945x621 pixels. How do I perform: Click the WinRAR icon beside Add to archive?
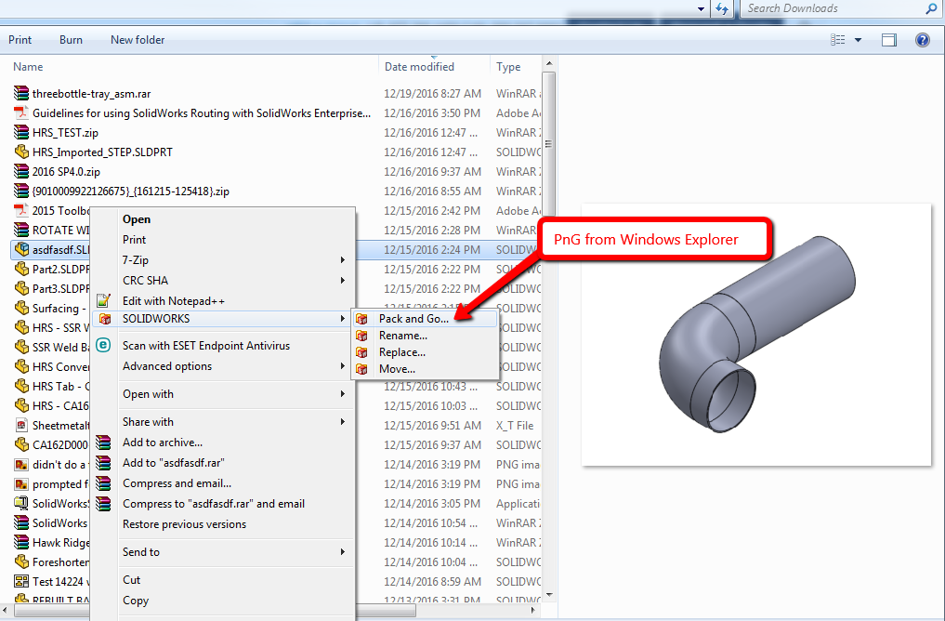click(x=104, y=443)
